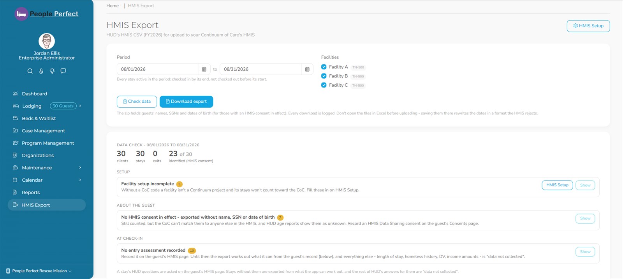Viewport: 623px width, 279px height.
Task: Show guests with No HMIS consent in effect
Action: [585, 218]
